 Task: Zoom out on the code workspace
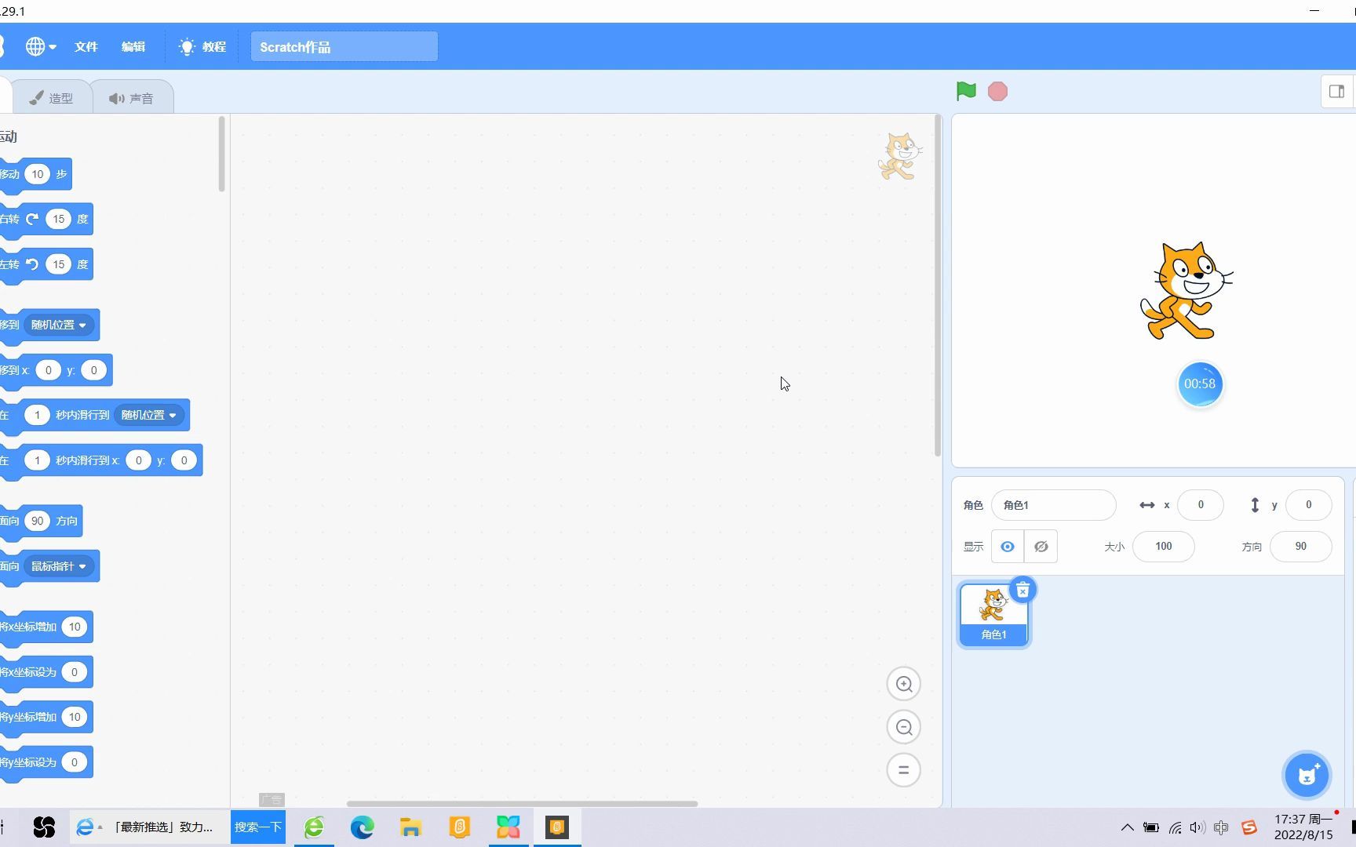pyautogui.click(x=904, y=727)
